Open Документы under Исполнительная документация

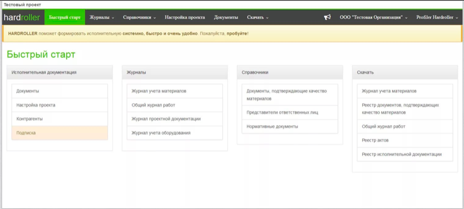60,91
